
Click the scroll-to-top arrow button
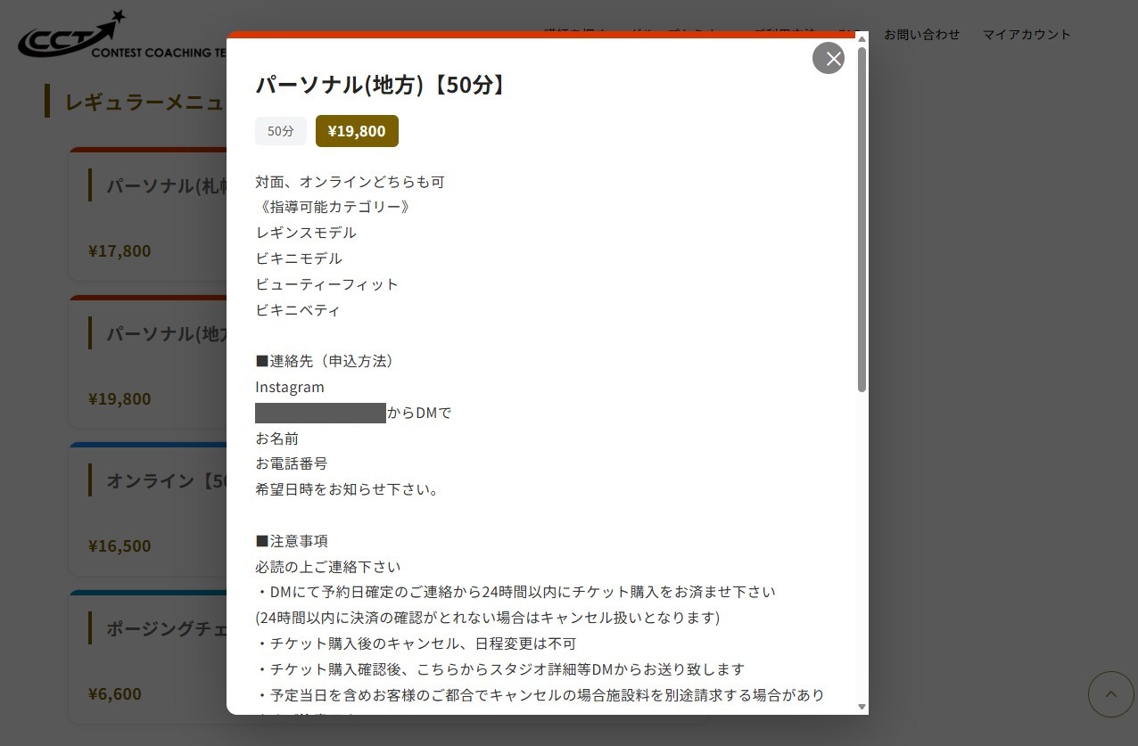coord(1110,694)
